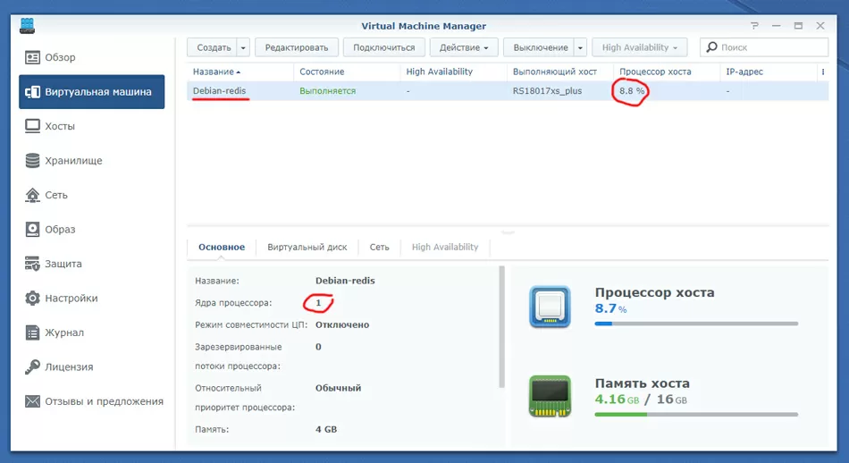Click the Ядра процессора value 1
This screenshot has height=463, width=849.
318,303
